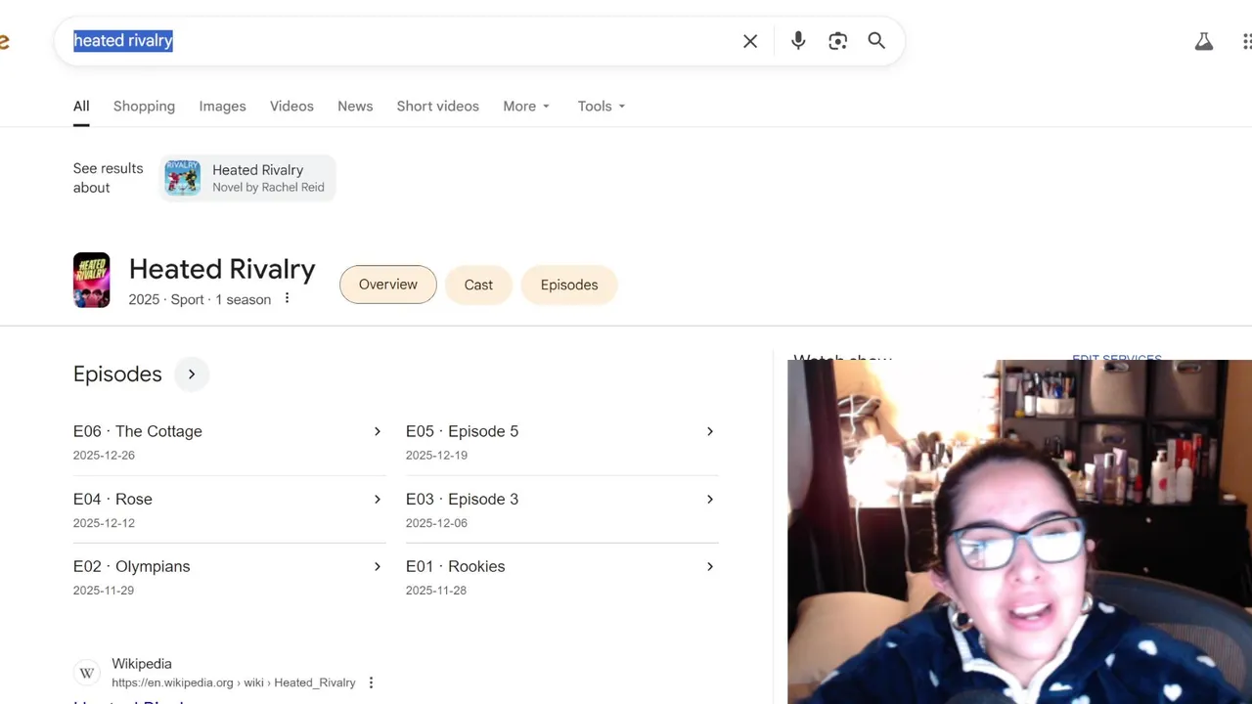Select the Overview chip
This screenshot has width=1252, height=704.
click(x=388, y=285)
